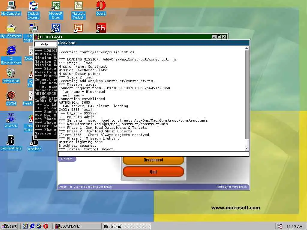Click the system tray scheduler icon
The image size is (307, 230).
pyautogui.click(x=280, y=226)
